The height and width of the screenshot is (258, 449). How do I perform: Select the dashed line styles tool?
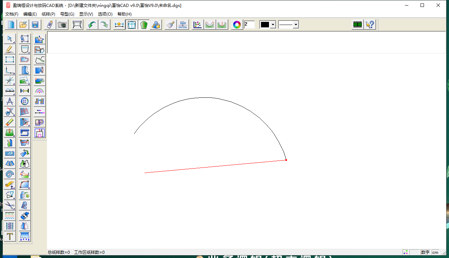point(10,216)
